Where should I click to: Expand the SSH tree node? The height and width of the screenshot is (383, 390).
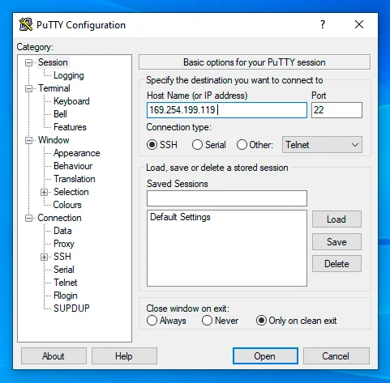tap(44, 257)
